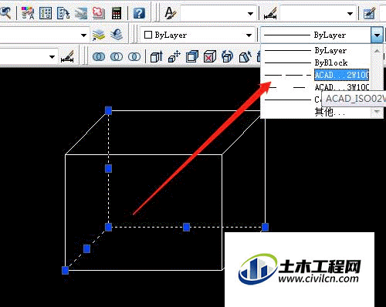Image resolution: width=386 pixels, height=307 pixels.
Task: Click linetype list scroll up arrow
Action: pyautogui.click(x=377, y=51)
